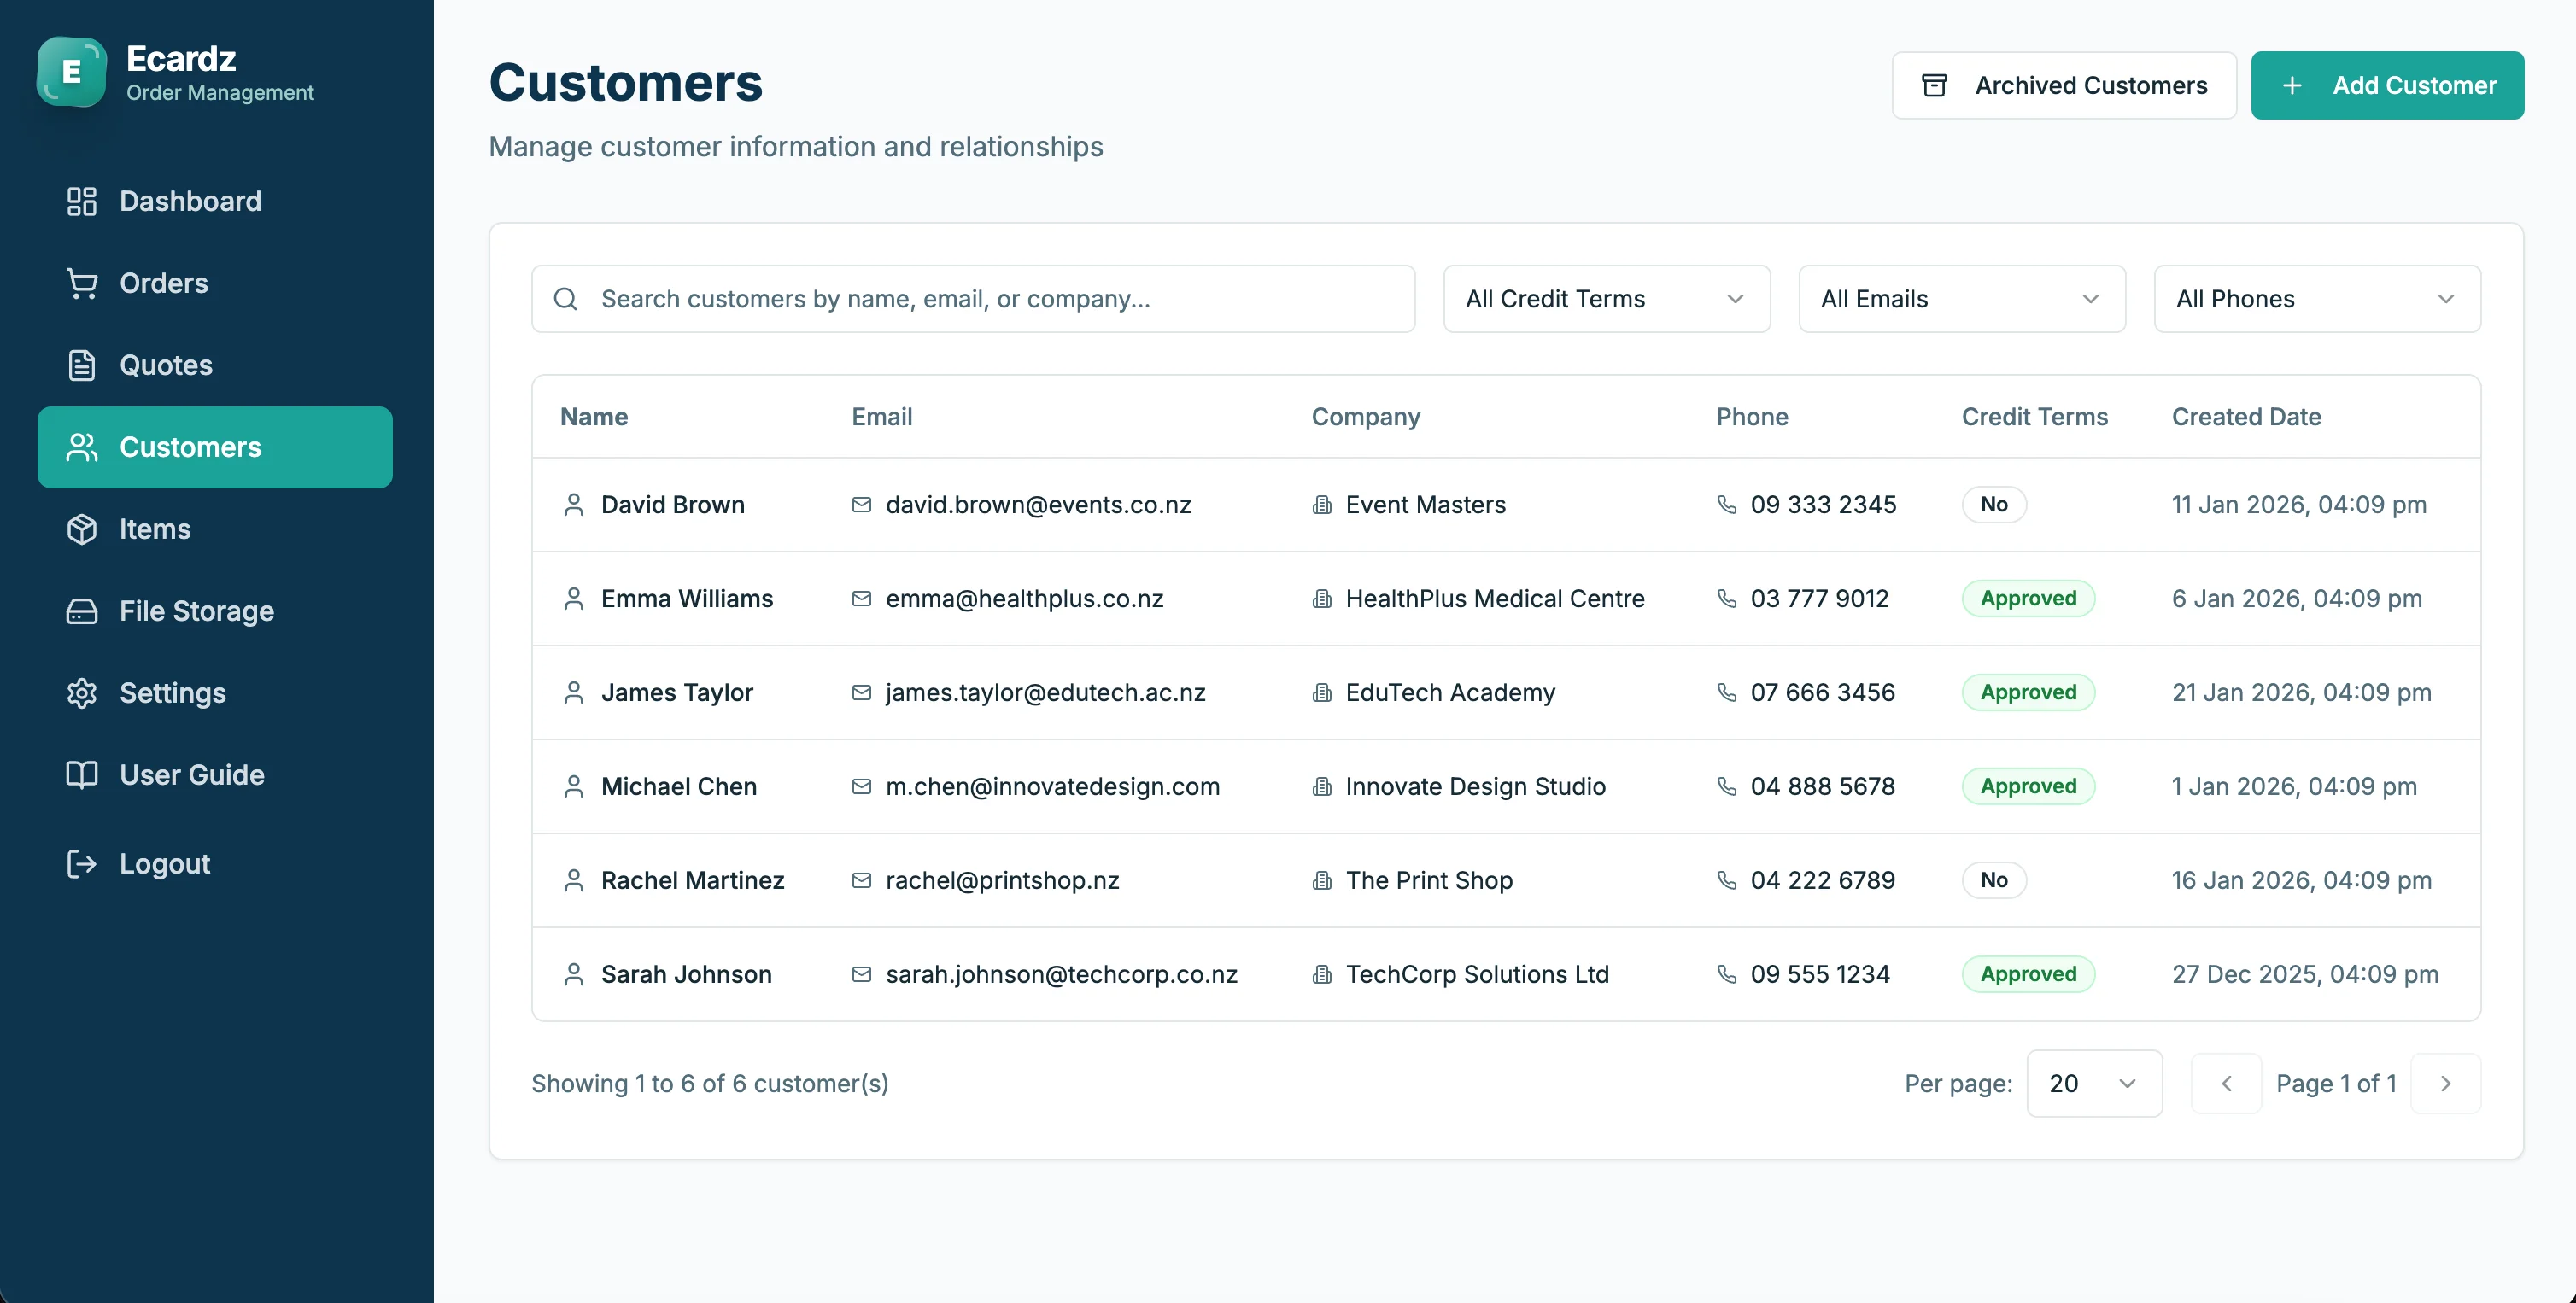Click the person icon beside David Brown
This screenshot has width=2576, height=1303.
574,505
